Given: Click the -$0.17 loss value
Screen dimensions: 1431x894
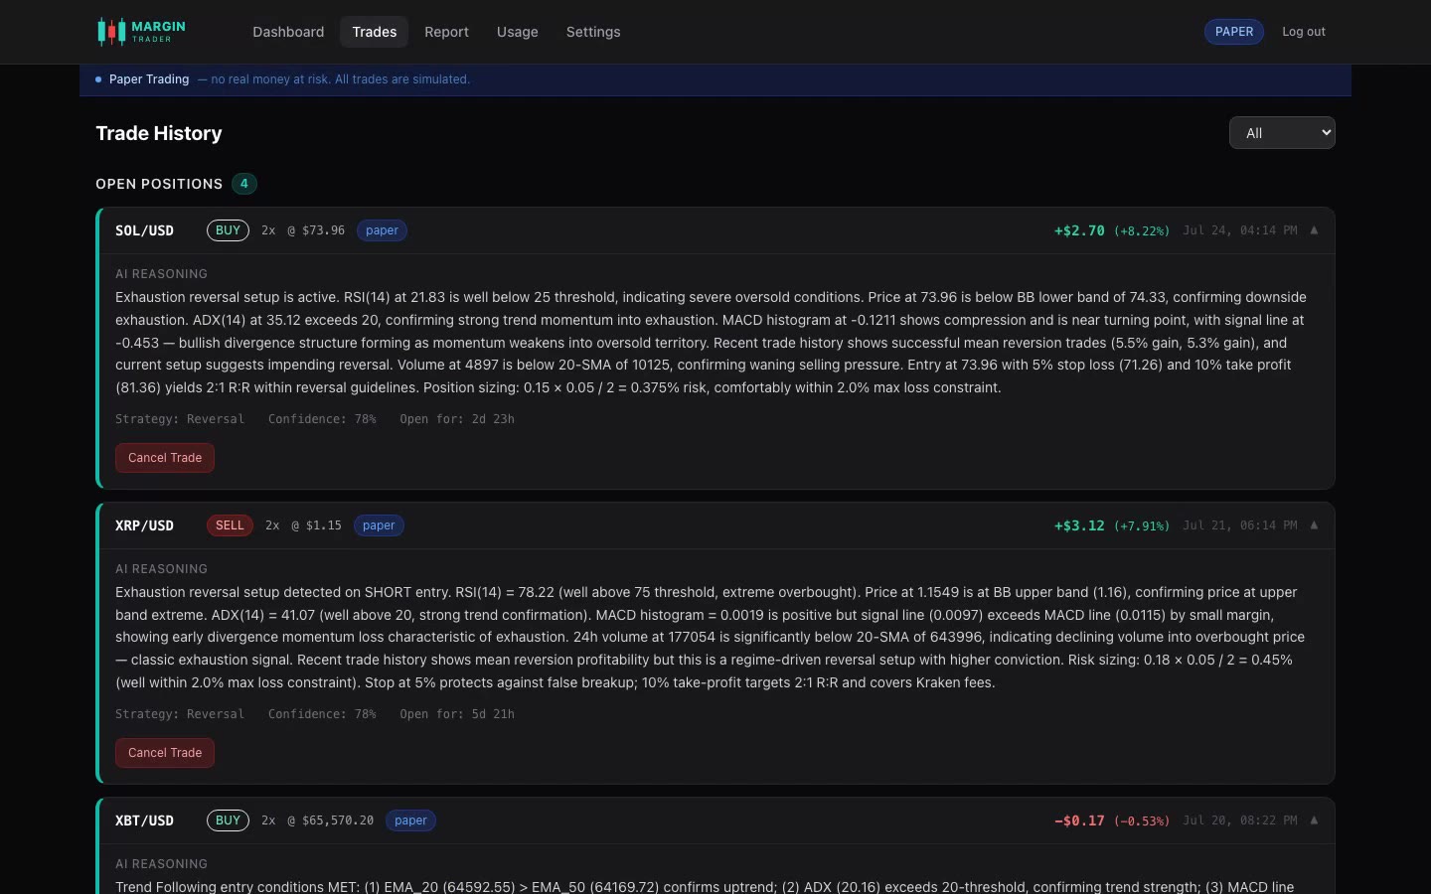Looking at the screenshot, I should (x=1079, y=820).
